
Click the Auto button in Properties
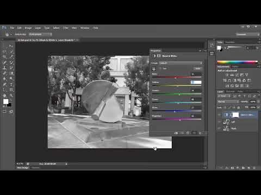point(198,69)
